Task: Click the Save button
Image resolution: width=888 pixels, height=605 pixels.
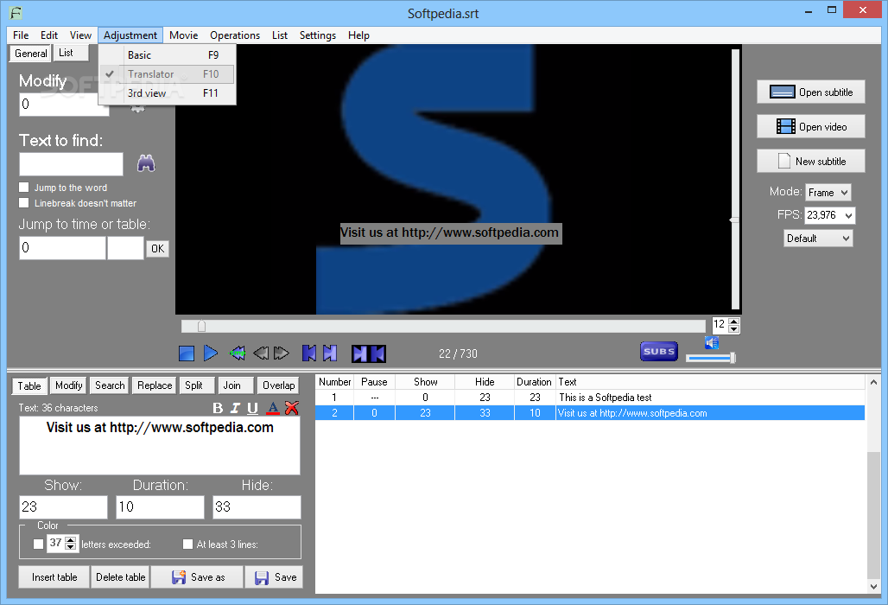Action: click(x=275, y=576)
